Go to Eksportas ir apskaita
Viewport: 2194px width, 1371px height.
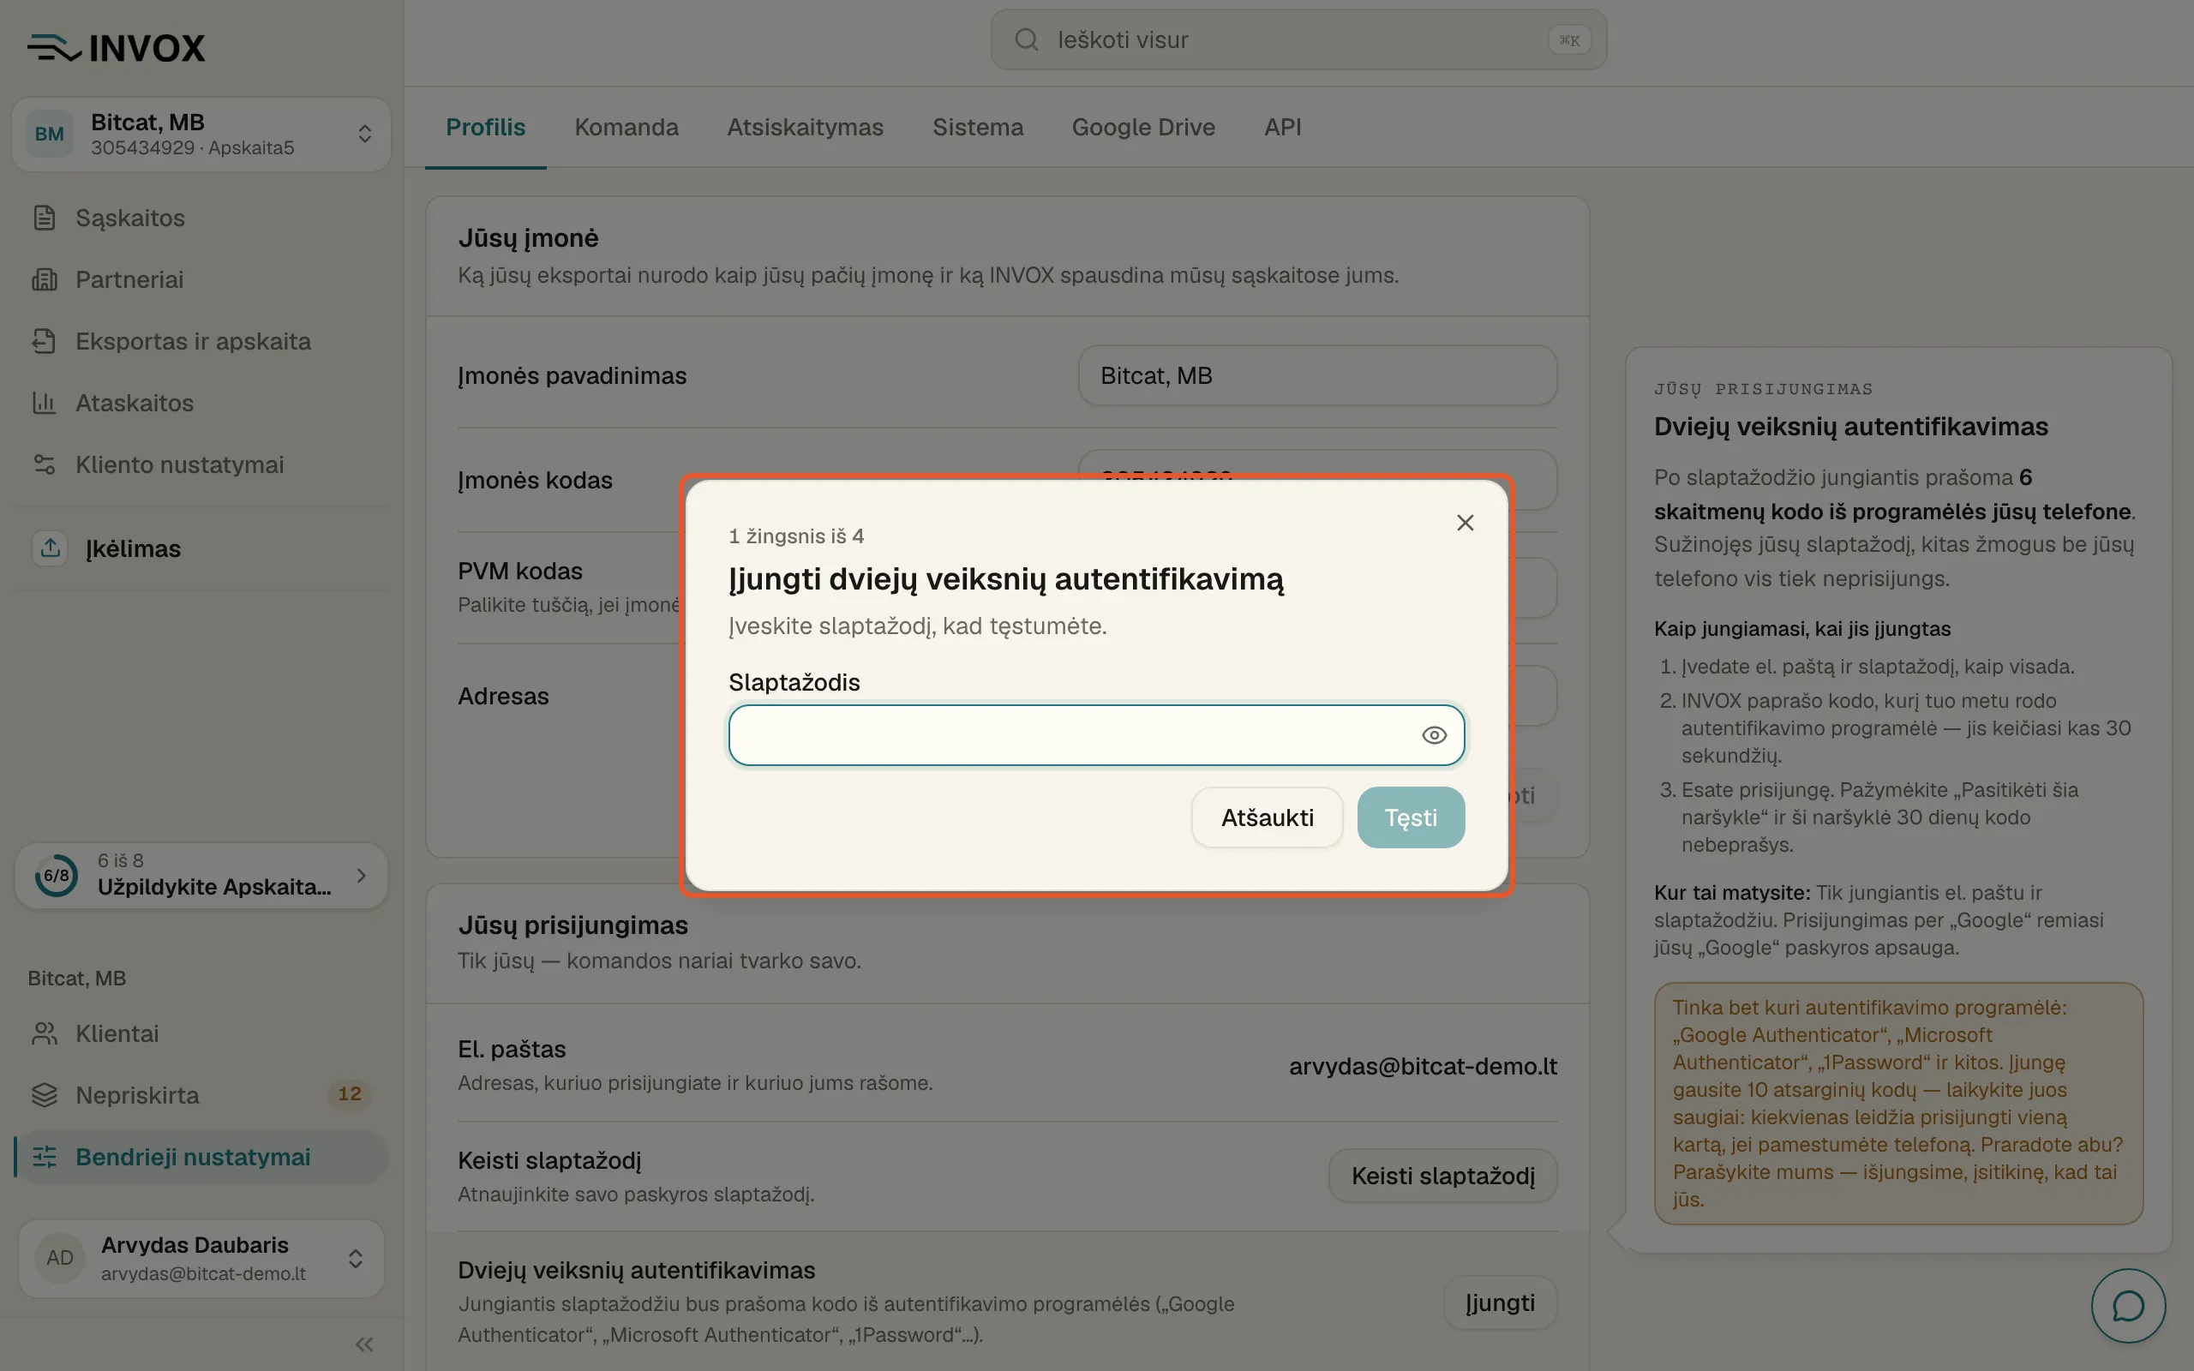(201, 341)
